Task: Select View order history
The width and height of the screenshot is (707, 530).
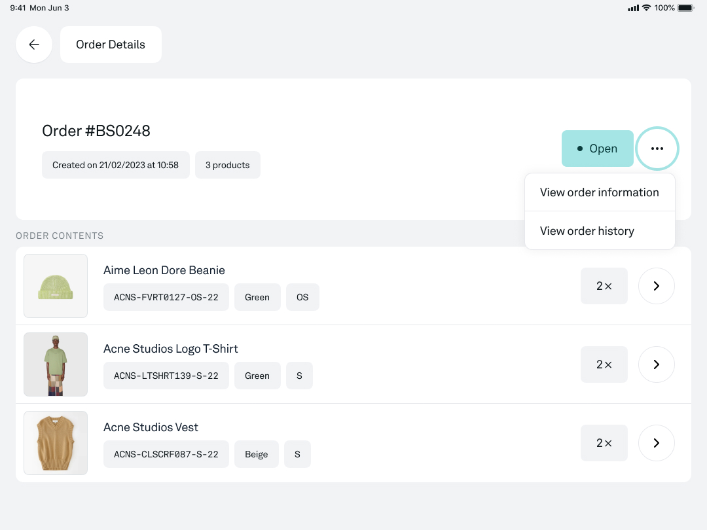Action: (x=600, y=231)
